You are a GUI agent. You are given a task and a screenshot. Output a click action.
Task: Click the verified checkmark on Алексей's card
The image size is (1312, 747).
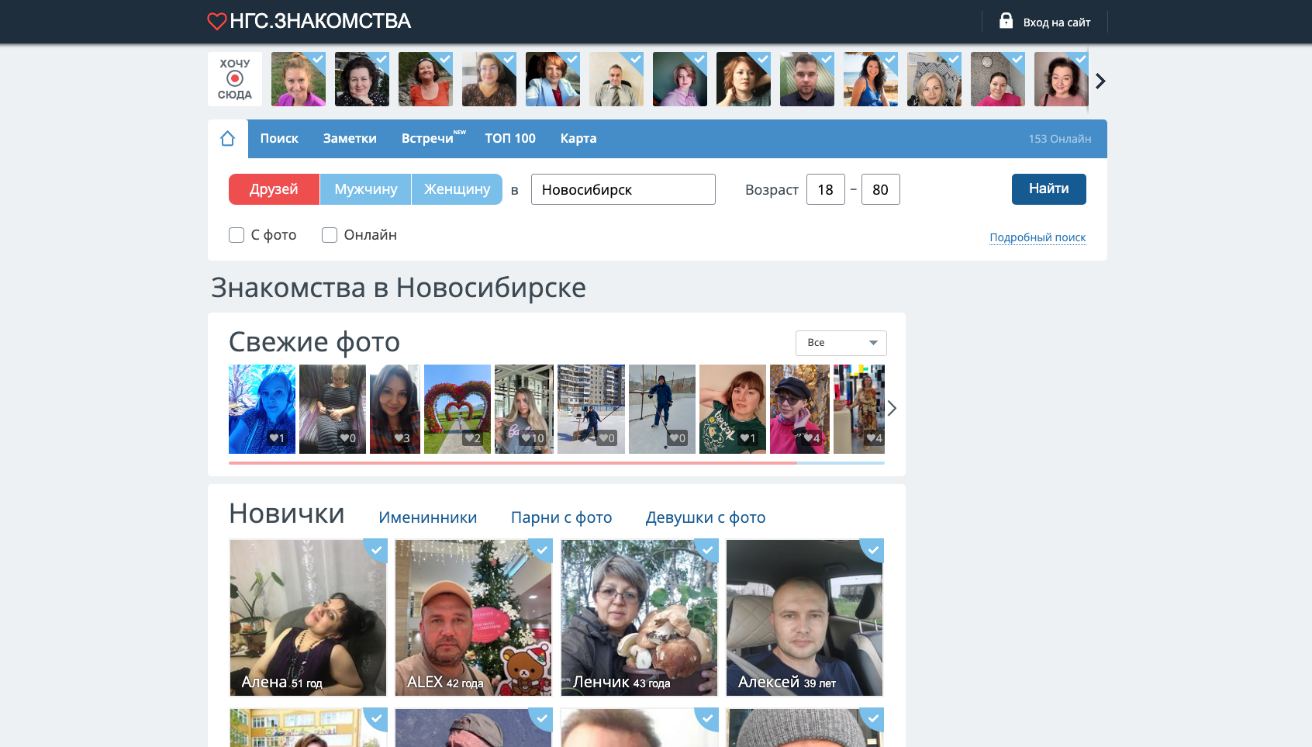click(x=873, y=549)
